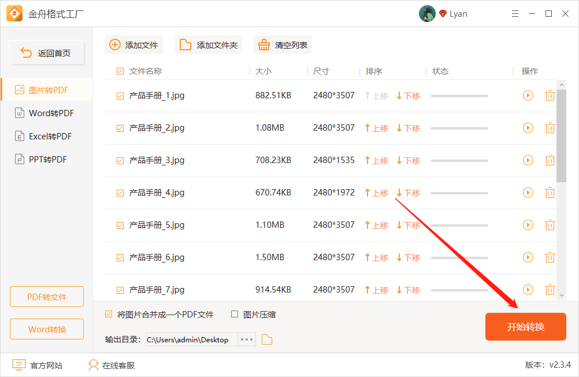
Task: Move 产品手册_4.jpg up with 上移
Action: tap(377, 193)
